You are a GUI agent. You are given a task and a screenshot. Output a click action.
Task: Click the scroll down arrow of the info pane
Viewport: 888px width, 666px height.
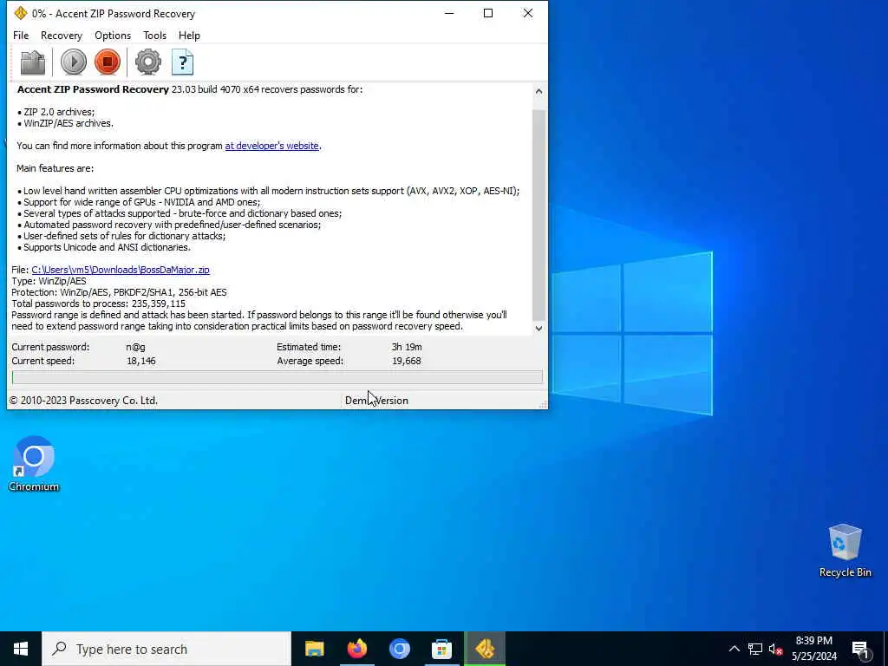[x=539, y=329]
